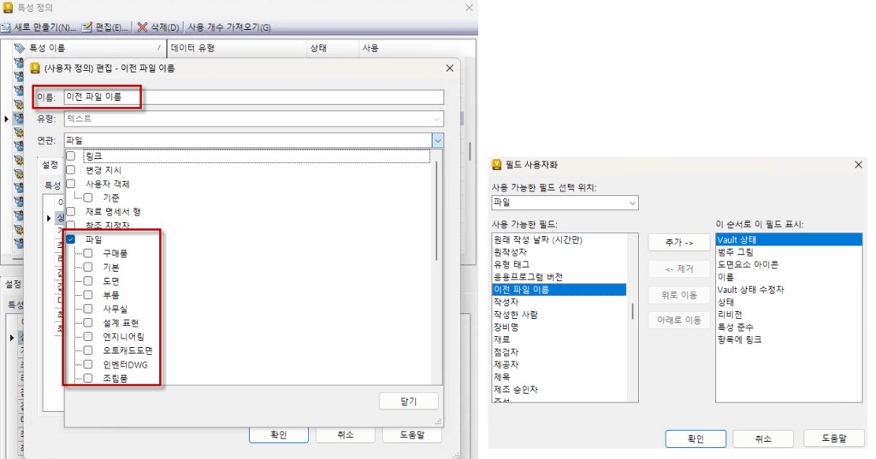The width and height of the screenshot is (876, 459).
Task: Click 사용 개수 가져오기 toolbar item
Action: tap(229, 27)
